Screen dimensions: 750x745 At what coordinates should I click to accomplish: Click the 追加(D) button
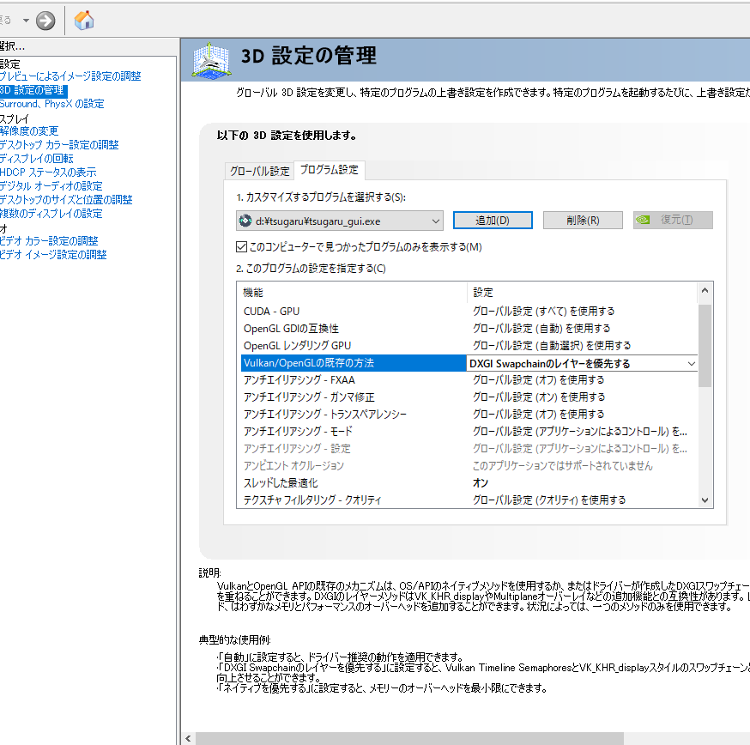(x=493, y=220)
